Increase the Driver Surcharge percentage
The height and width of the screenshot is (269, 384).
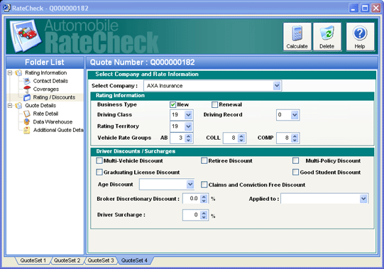coord(204,213)
